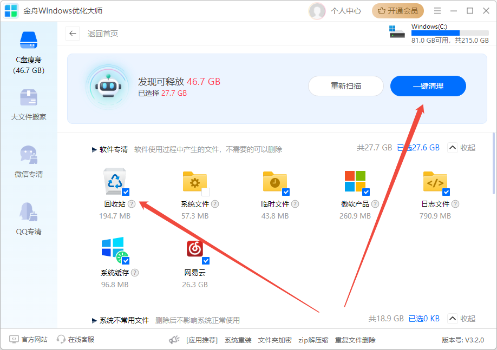Click the back arrow button
The image size is (497, 350).
coord(73,33)
